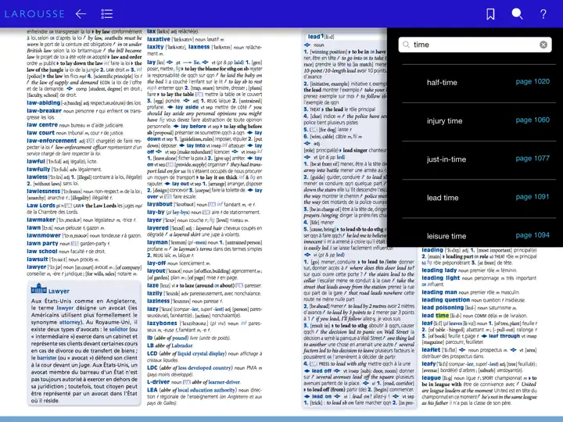Go to 'page 1091' link

pos(533,197)
